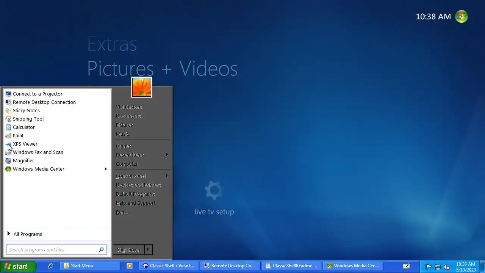Expand the Windows Media Center jump list arrow

(106, 169)
